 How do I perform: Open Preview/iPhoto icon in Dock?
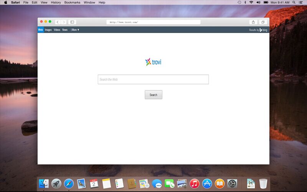[182, 184]
